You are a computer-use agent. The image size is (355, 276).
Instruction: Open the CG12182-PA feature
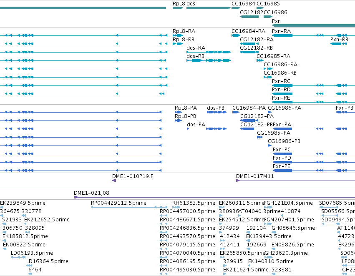pos(257,116)
